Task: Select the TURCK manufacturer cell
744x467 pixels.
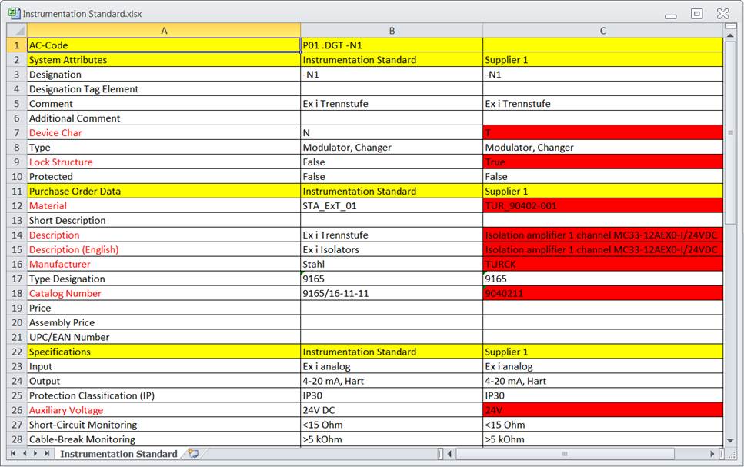Action: [x=602, y=265]
